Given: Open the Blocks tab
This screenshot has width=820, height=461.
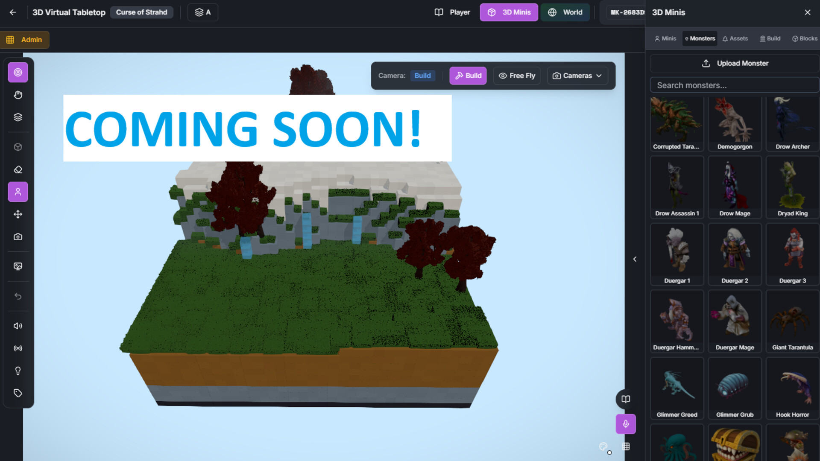Looking at the screenshot, I should pos(805,38).
